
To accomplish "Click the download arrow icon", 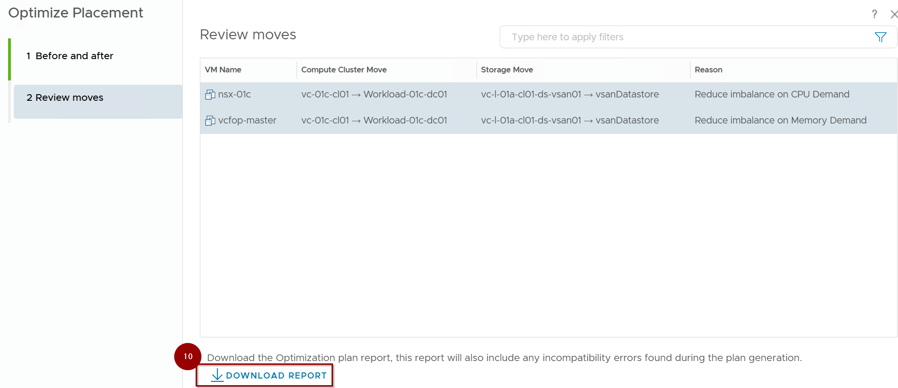I will [x=217, y=375].
